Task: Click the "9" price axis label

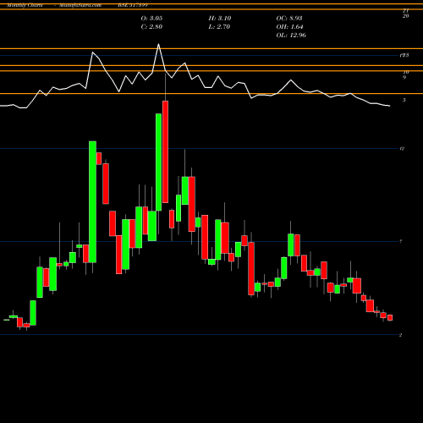Action: coord(404,77)
